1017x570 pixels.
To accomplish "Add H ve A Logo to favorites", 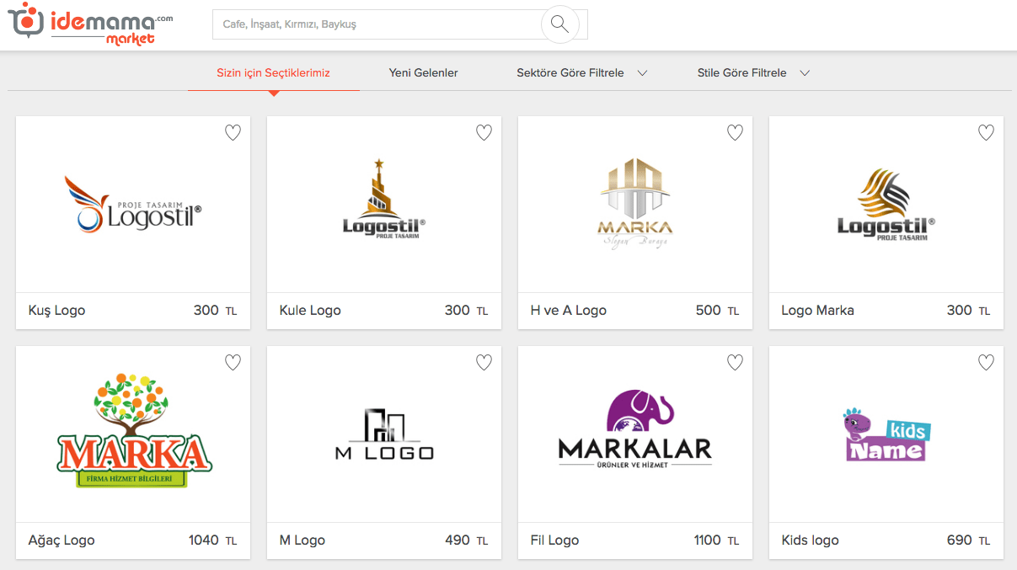I will (x=735, y=132).
